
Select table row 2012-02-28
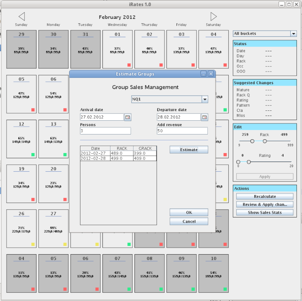pos(119,158)
